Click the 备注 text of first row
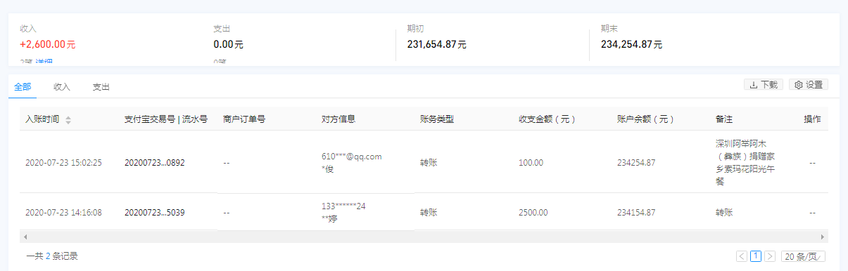 pyautogui.click(x=745, y=162)
